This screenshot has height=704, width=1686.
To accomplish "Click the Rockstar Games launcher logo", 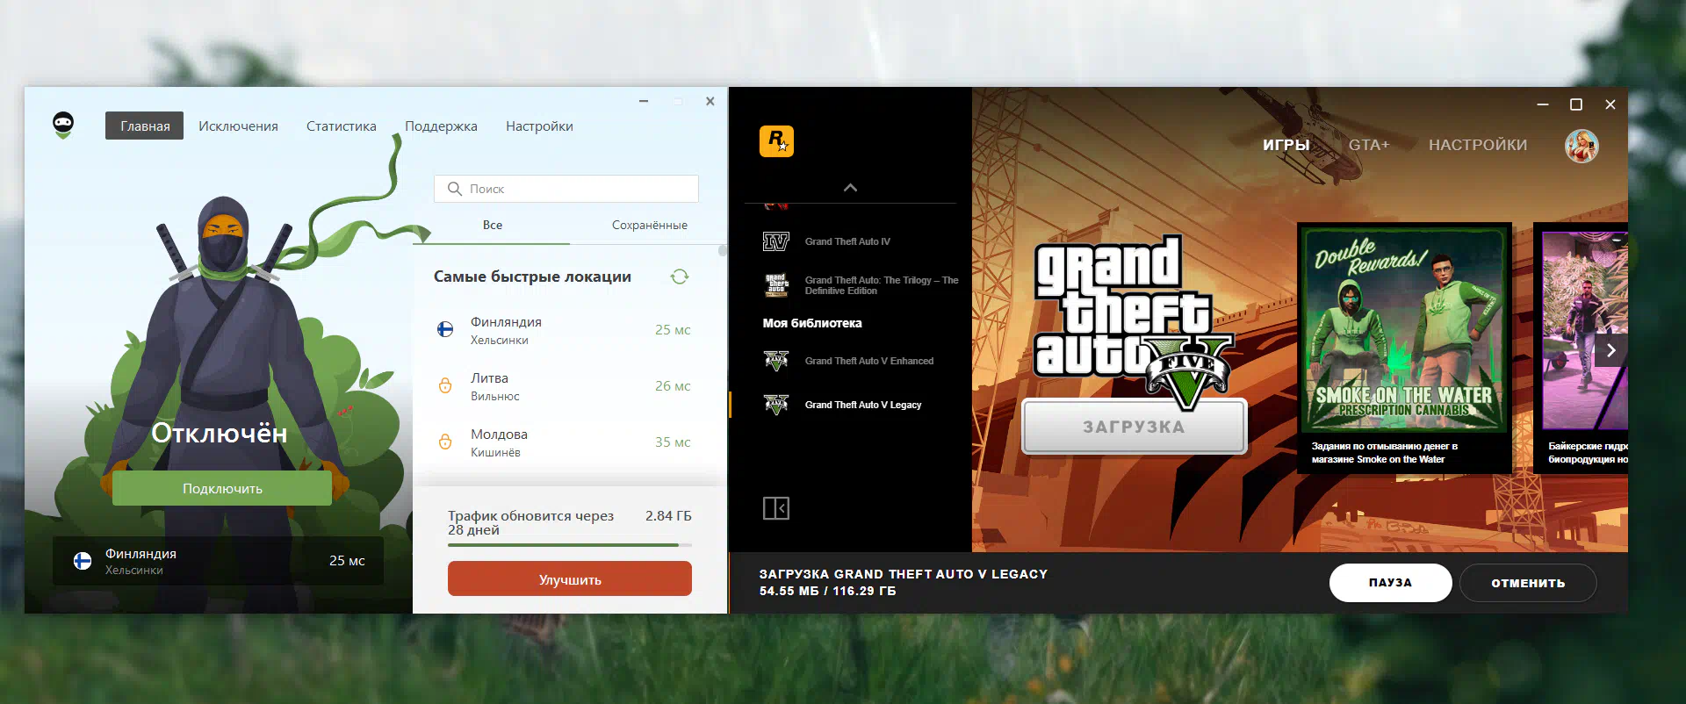I will pyautogui.click(x=776, y=141).
